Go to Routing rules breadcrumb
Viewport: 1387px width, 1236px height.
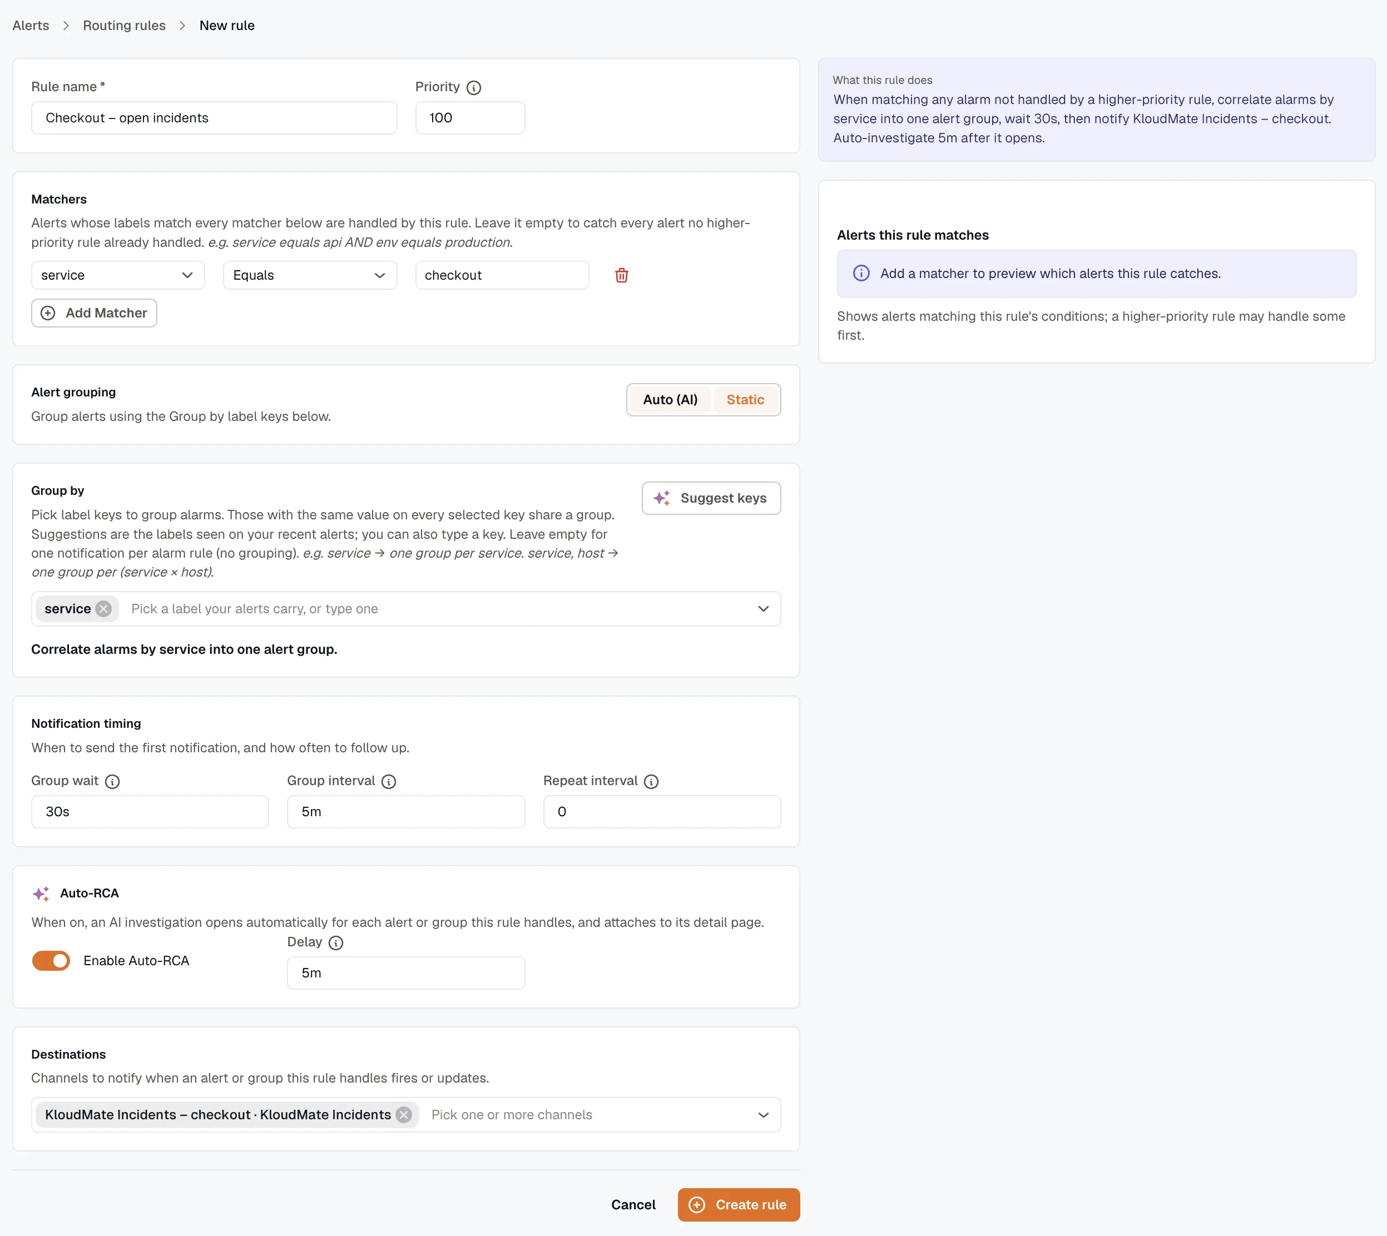tap(125, 25)
